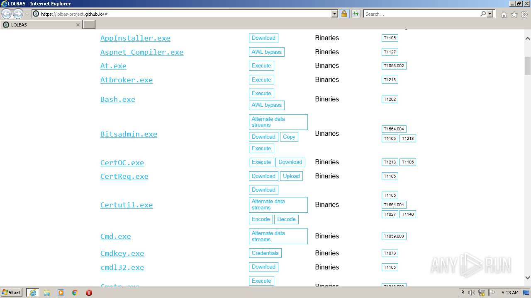Click the red stop-sign taskbar icon
The width and height of the screenshot is (531, 298).
pyautogui.click(x=89, y=293)
